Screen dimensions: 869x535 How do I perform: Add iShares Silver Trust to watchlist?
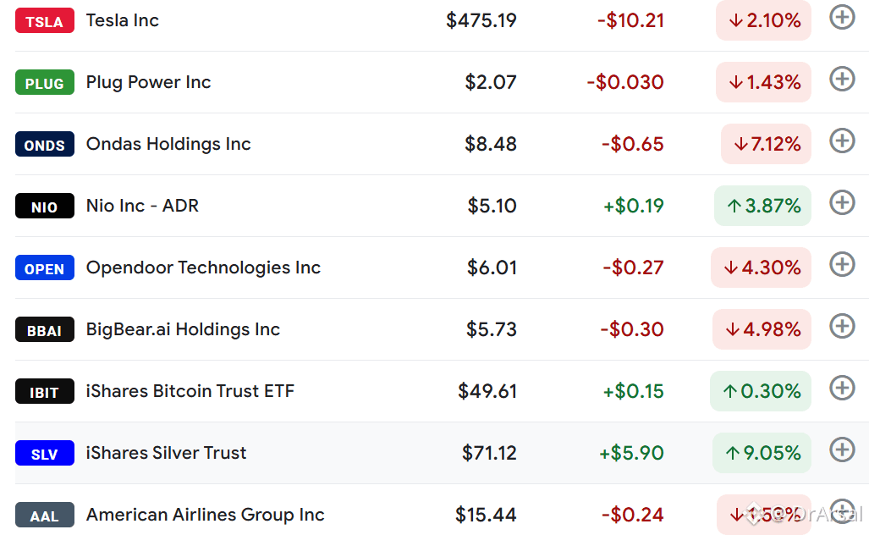[x=842, y=450]
